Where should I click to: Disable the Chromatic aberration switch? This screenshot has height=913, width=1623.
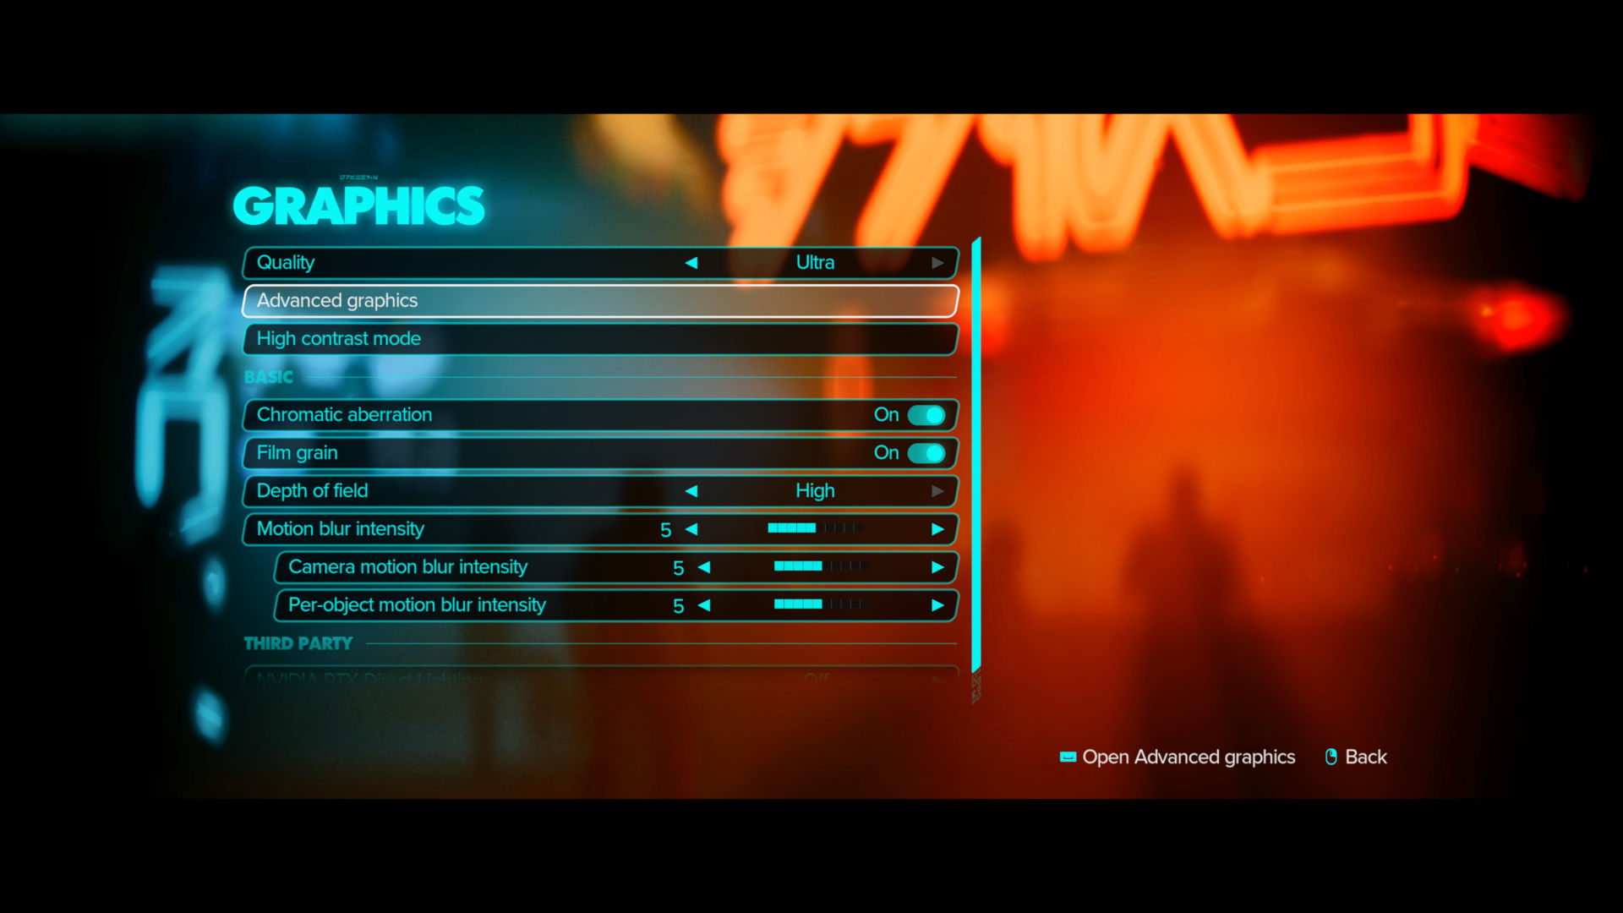coord(927,413)
